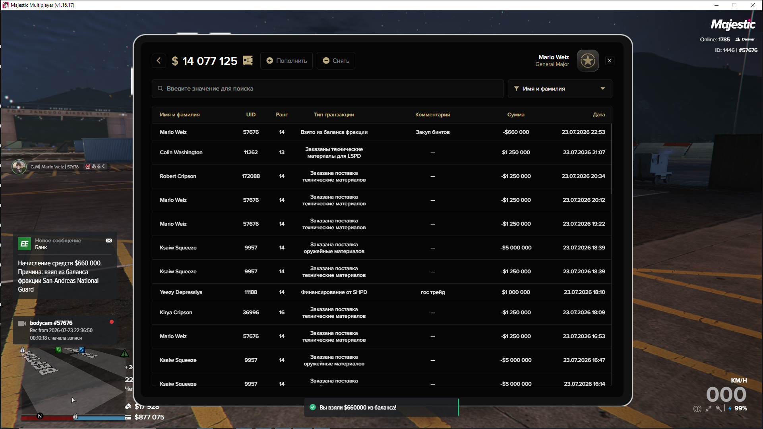Click the bodycam camera icon
This screenshot has width=763, height=429.
tap(22, 324)
